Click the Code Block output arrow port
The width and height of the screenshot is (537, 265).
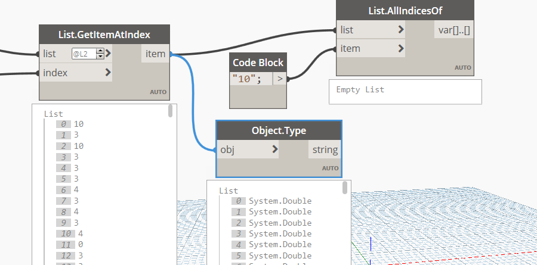(x=280, y=79)
